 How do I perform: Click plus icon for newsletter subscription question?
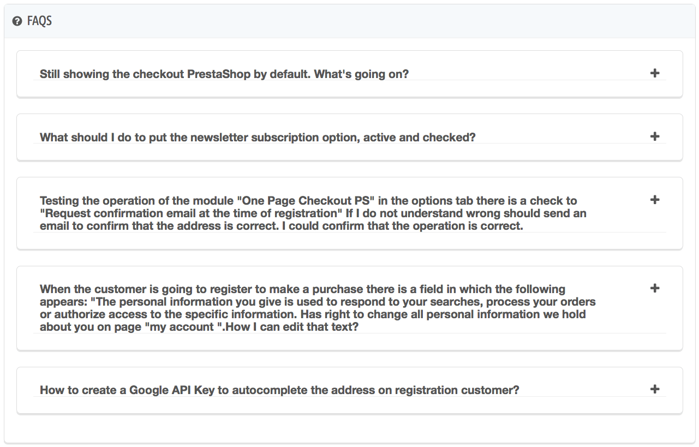[655, 136]
